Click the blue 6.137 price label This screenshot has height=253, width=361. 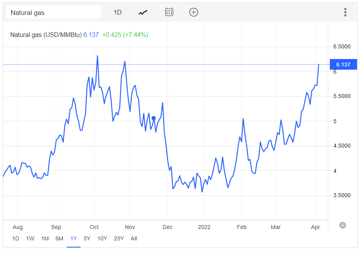[x=343, y=65]
